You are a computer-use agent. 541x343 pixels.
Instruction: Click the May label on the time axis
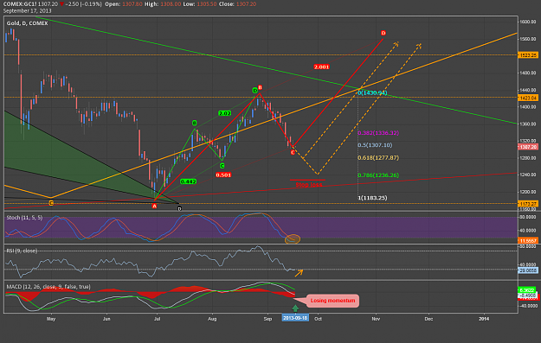[x=51, y=319]
